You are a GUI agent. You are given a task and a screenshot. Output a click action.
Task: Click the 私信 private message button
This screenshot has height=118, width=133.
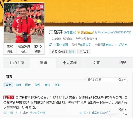84,52
